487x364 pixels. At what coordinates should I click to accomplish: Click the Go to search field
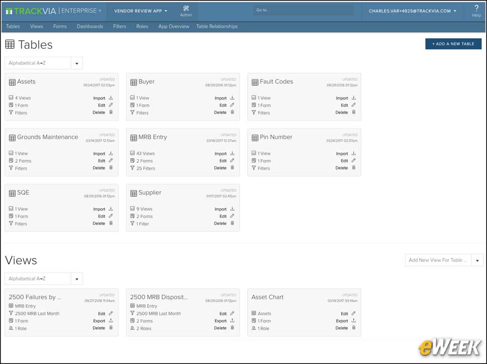point(303,10)
